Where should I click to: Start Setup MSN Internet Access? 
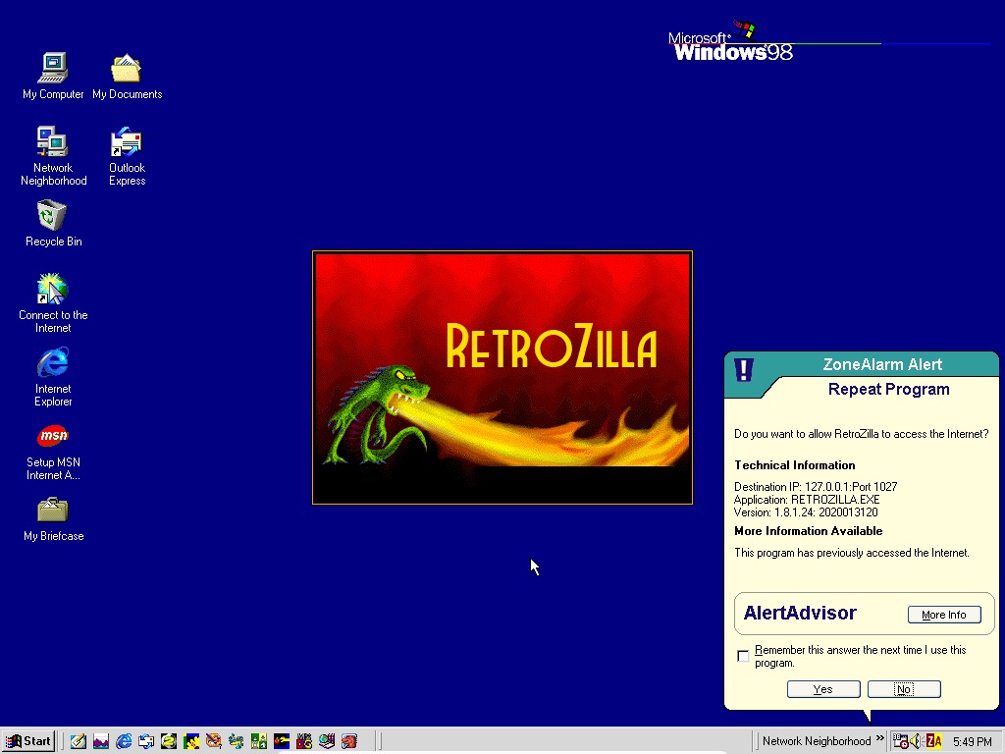tap(52, 435)
